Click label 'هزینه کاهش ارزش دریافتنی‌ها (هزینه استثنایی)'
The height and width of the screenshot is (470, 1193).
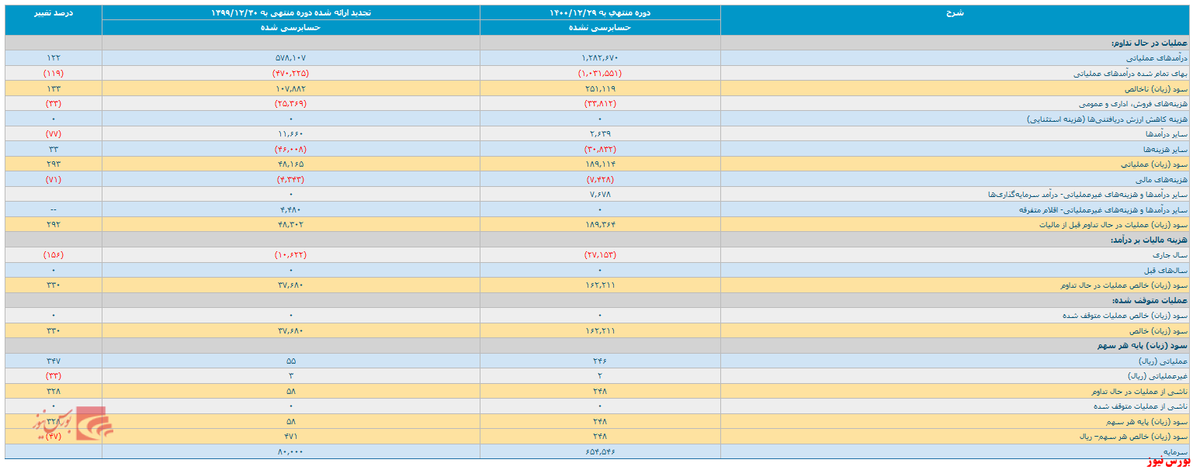[x=1108, y=119]
